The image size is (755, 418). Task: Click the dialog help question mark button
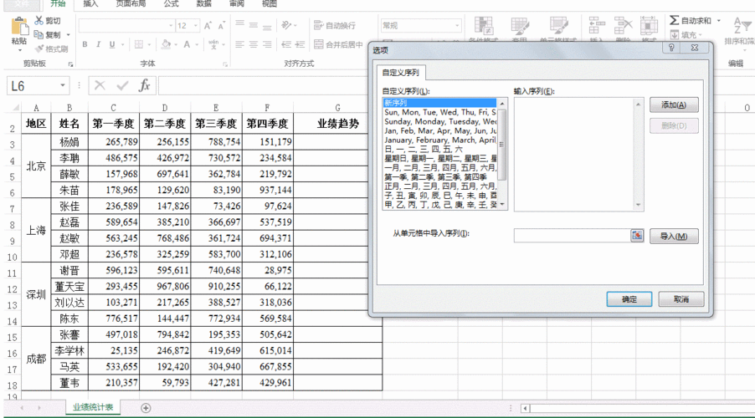[671, 48]
